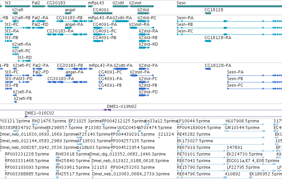
Task: Select the Sesn-RB transcript
Action: (229, 28)
